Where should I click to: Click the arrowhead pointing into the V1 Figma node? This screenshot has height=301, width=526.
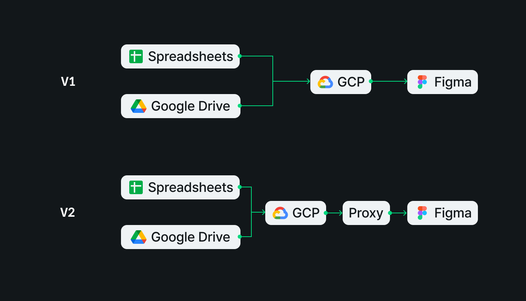[405, 81]
